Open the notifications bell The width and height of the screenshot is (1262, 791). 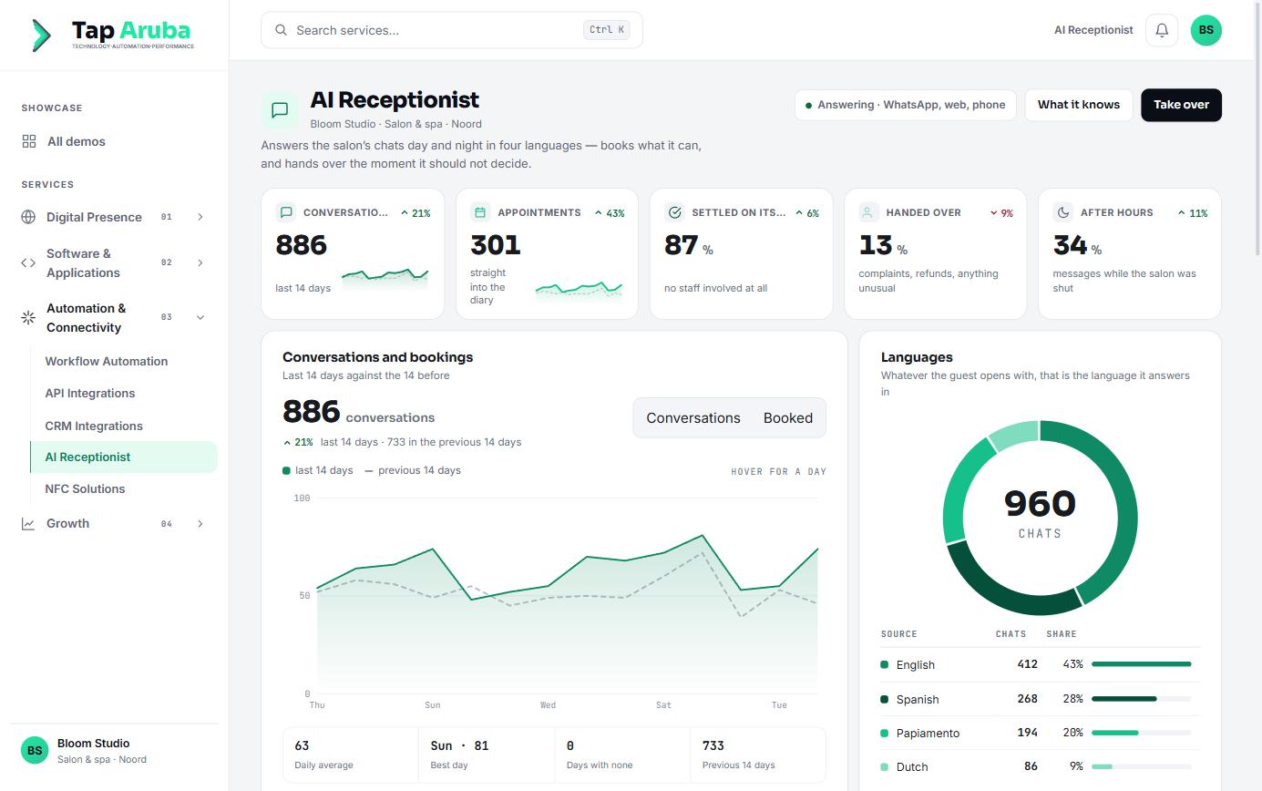tap(1162, 30)
